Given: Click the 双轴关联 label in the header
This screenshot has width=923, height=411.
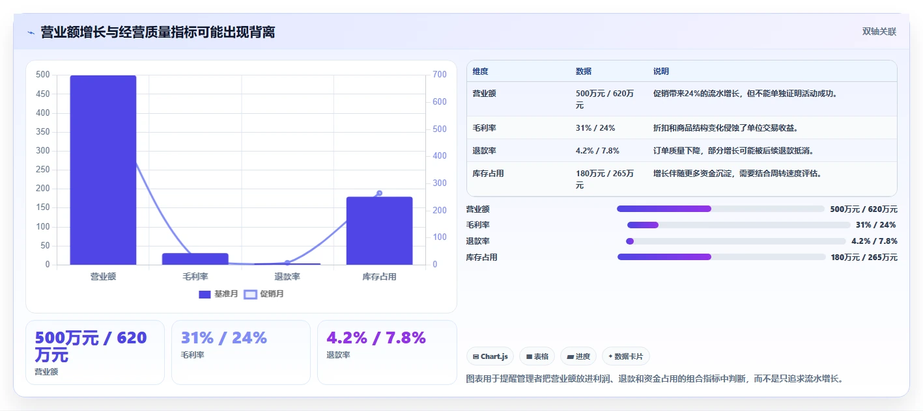Looking at the screenshot, I should click(x=879, y=32).
